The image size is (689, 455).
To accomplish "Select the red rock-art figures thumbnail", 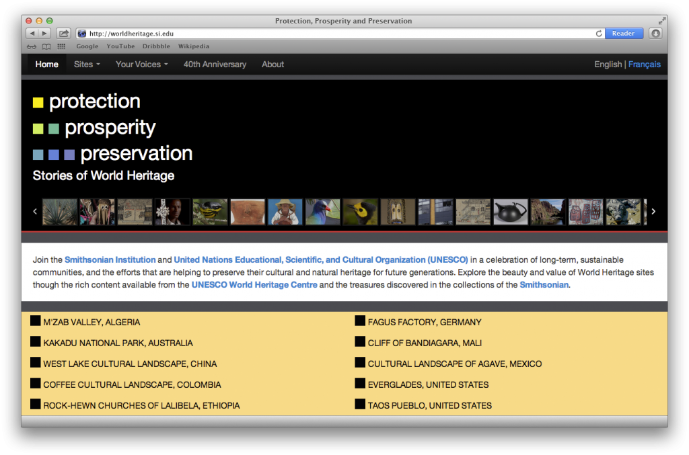I will click(586, 212).
